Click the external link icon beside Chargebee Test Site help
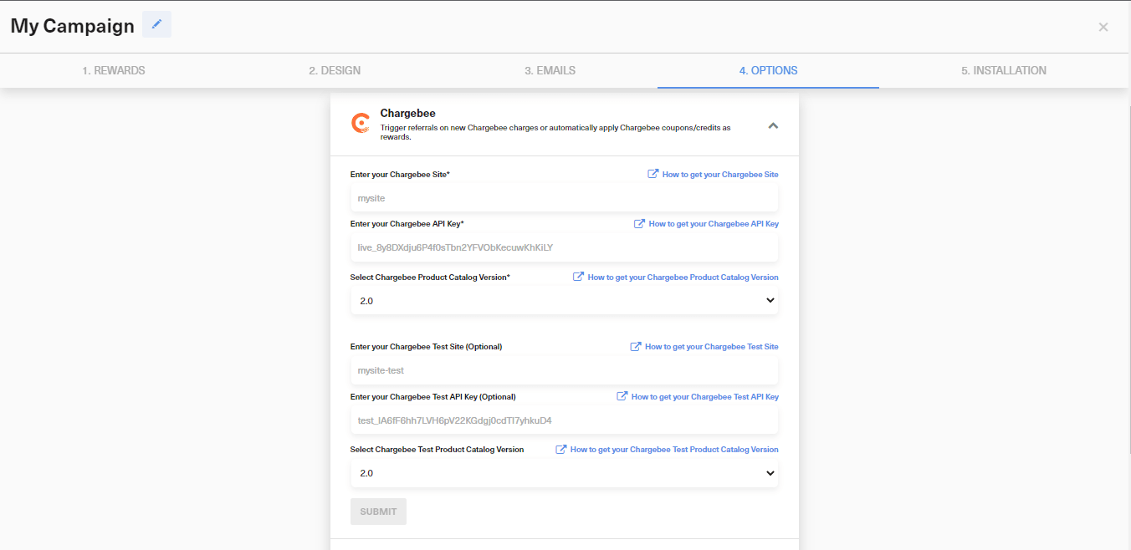1131x550 pixels. 636,346
